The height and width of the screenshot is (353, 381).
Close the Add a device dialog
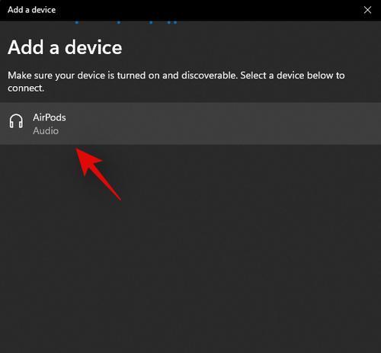(x=367, y=10)
